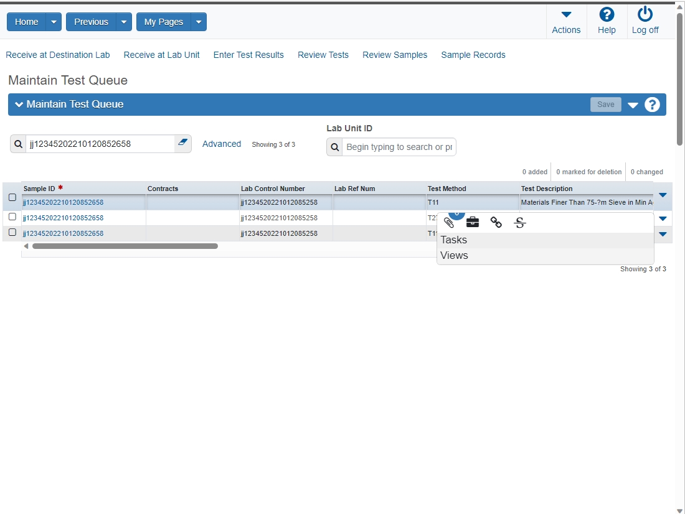
Task: Click the horizontal table scrollbar thumb
Action: point(125,246)
